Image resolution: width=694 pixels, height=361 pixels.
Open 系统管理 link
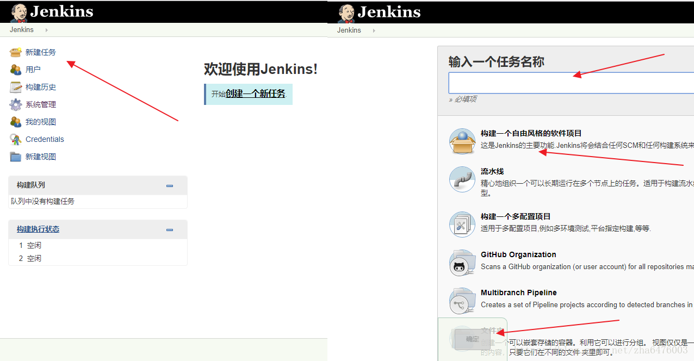[41, 104]
